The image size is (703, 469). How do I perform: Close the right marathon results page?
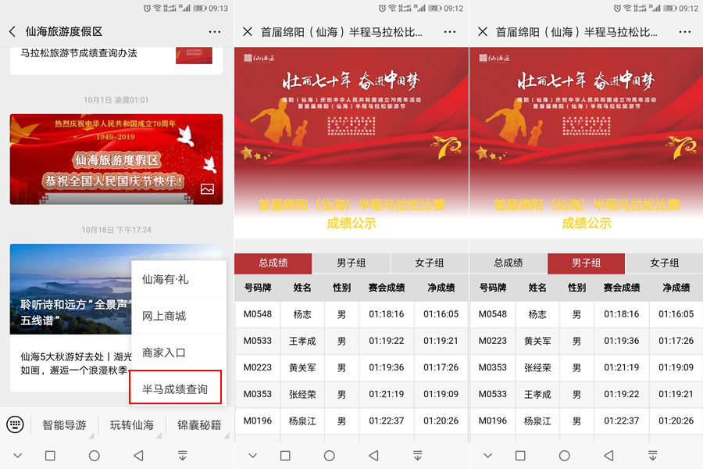point(483,32)
